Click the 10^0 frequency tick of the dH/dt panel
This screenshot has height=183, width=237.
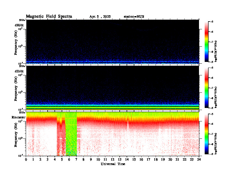coord(20,46)
